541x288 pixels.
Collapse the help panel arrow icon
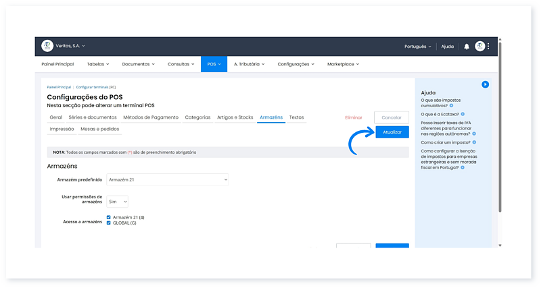[485, 84]
